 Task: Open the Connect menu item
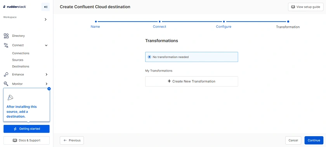(18, 45)
